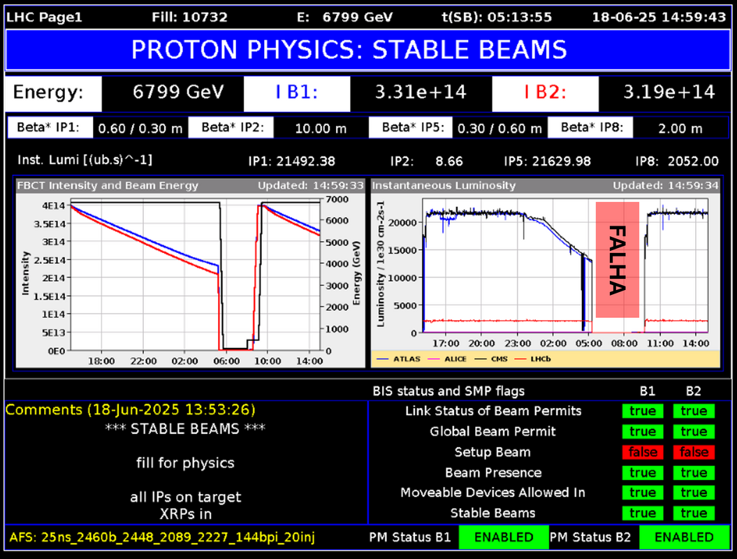
Task: Click the ATLAS legend entry
Action: tap(406, 358)
